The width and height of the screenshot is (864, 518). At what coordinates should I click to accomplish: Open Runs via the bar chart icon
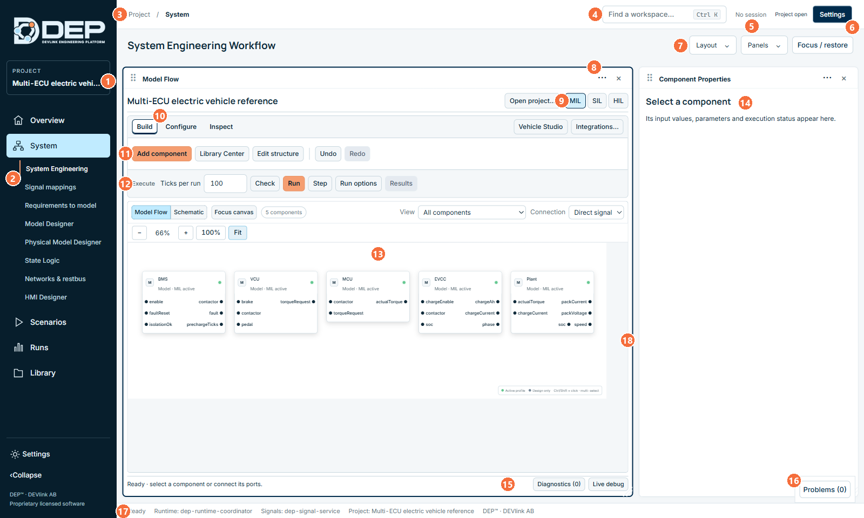tap(18, 347)
